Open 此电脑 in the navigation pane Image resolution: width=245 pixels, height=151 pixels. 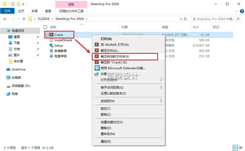[x=16, y=77]
